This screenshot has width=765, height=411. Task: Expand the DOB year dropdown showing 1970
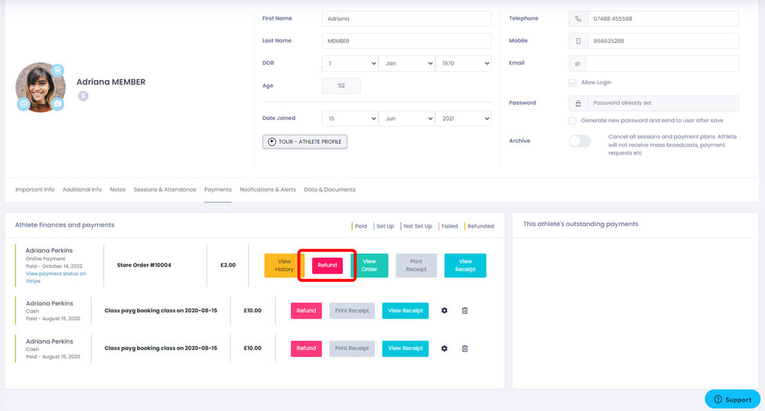tap(463, 64)
